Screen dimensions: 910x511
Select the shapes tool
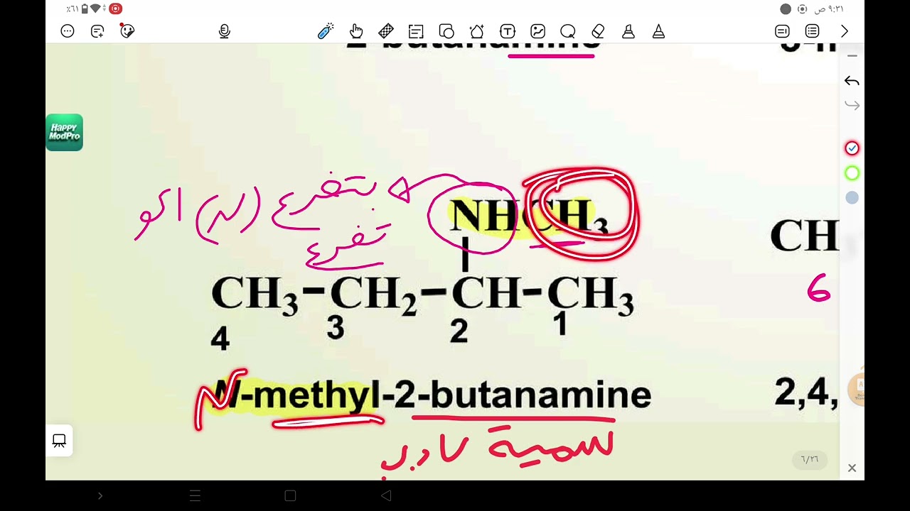tap(446, 31)
